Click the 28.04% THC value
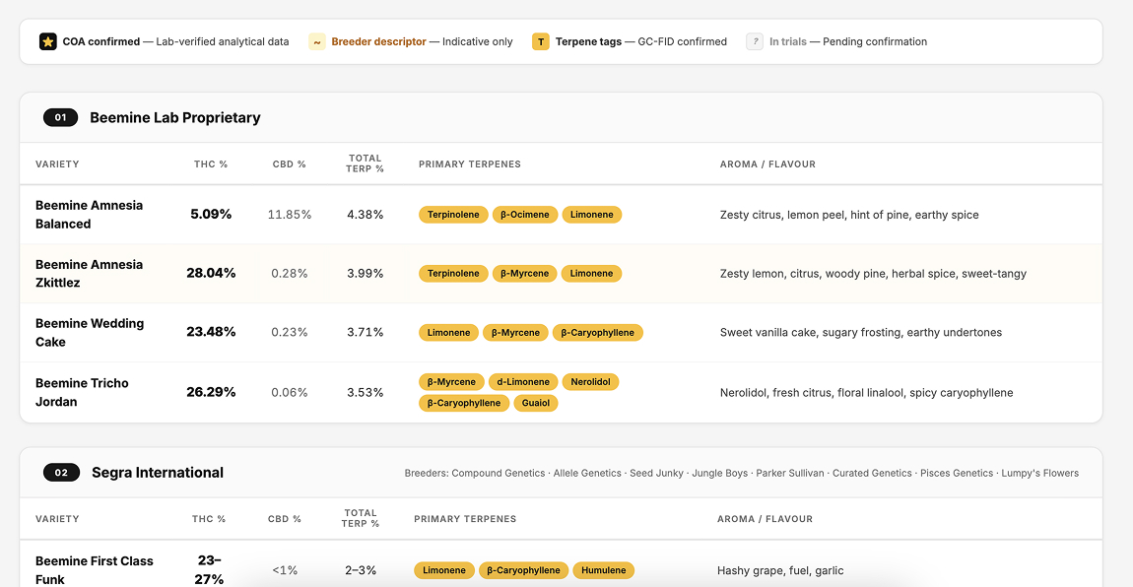The height and width of the screenshot is (587, 1133). (x=211, y=274)
